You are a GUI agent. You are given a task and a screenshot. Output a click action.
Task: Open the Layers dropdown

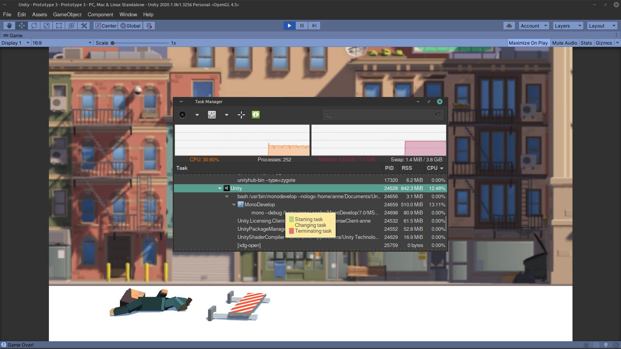(567, 26)
